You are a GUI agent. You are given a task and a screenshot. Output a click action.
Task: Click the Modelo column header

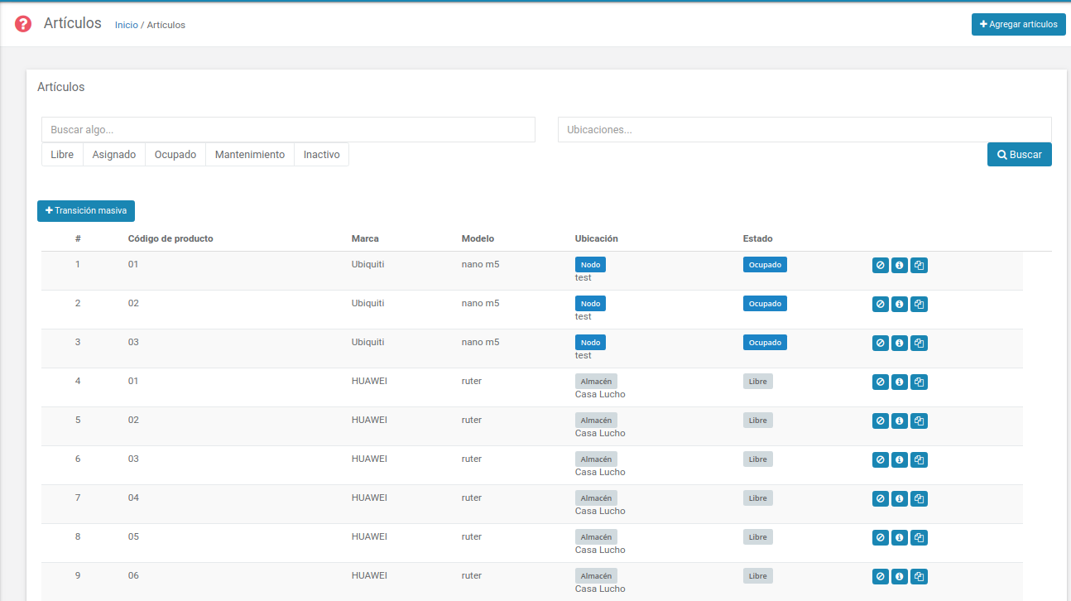(x=478, y=238)
